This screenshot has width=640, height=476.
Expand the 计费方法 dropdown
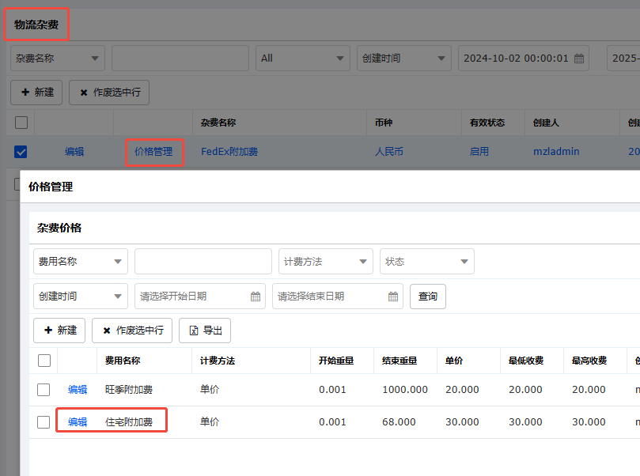[x=326, y=262]
